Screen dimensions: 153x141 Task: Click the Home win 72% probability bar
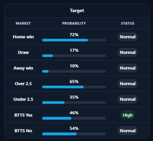point(74,40)
